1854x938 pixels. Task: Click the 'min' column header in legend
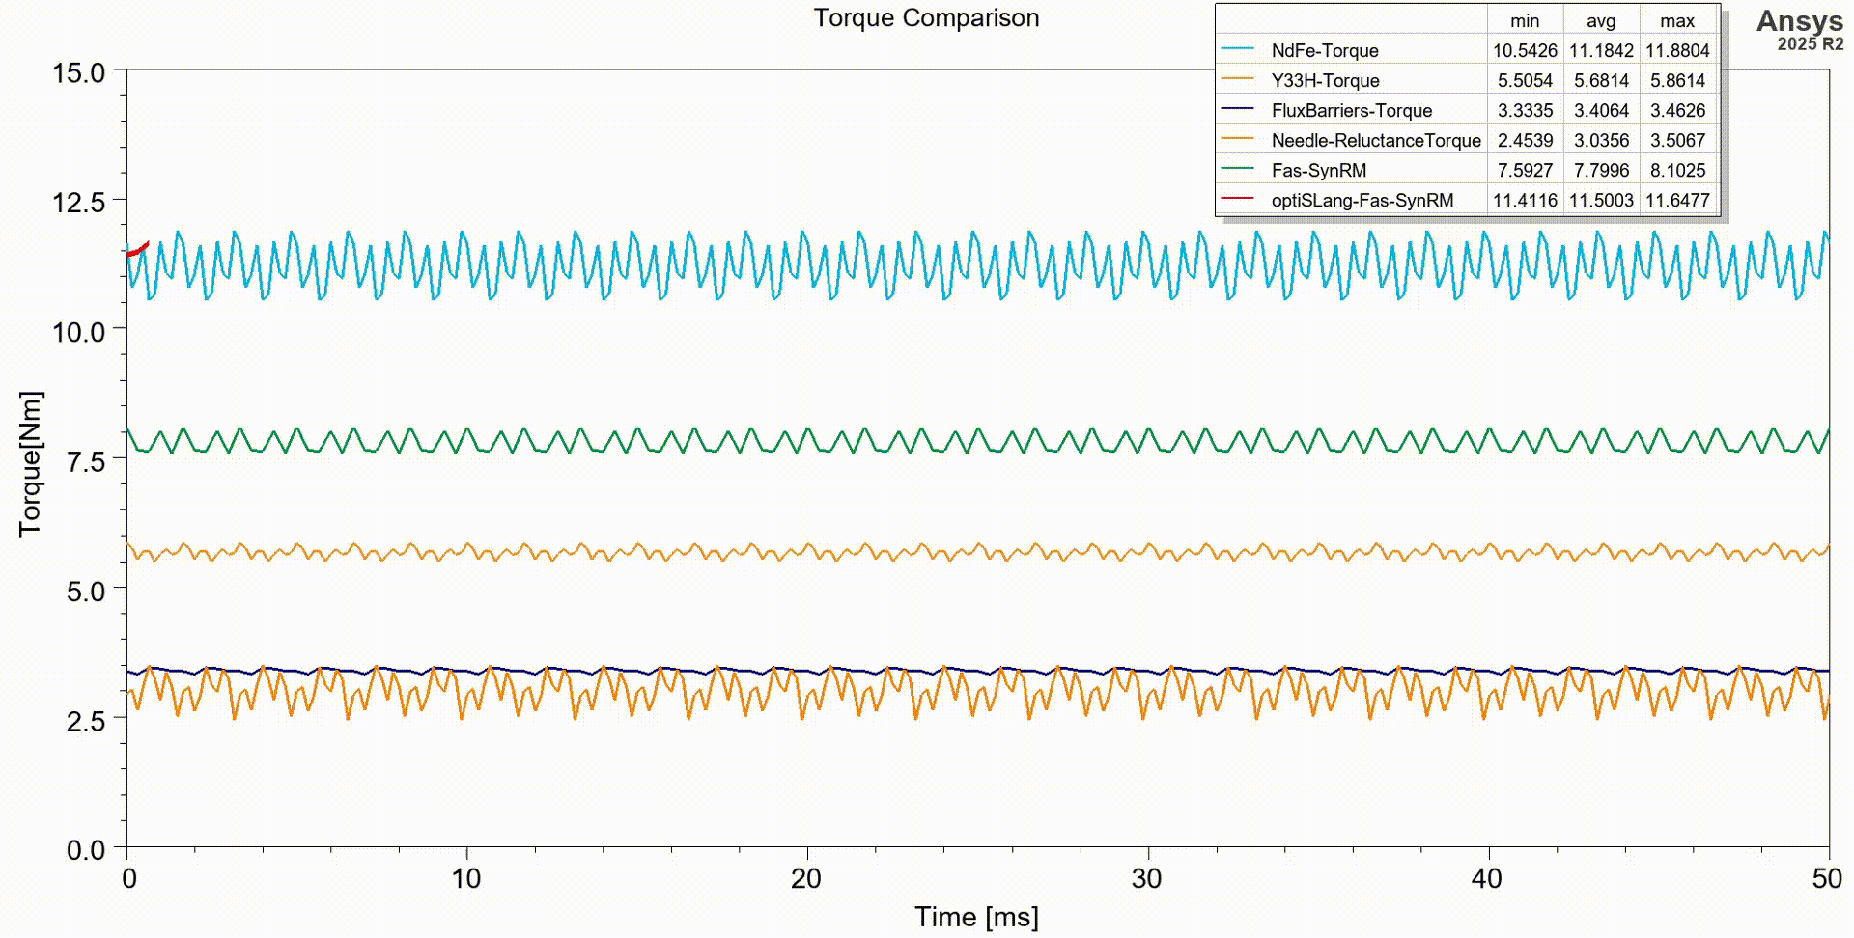[1525, 20]
